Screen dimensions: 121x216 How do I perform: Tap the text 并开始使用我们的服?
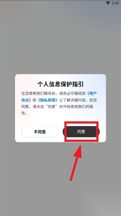tap(78, 107)
